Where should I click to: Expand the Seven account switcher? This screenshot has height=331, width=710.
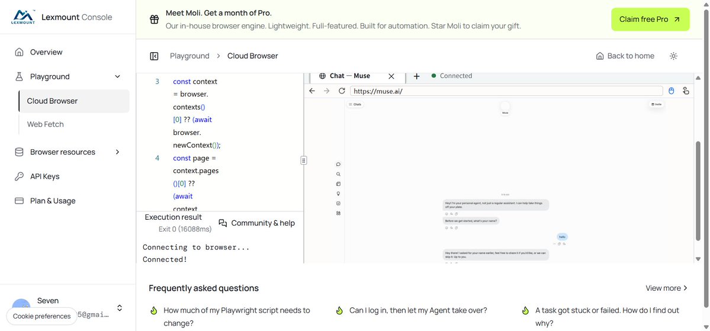pos(120,308)
